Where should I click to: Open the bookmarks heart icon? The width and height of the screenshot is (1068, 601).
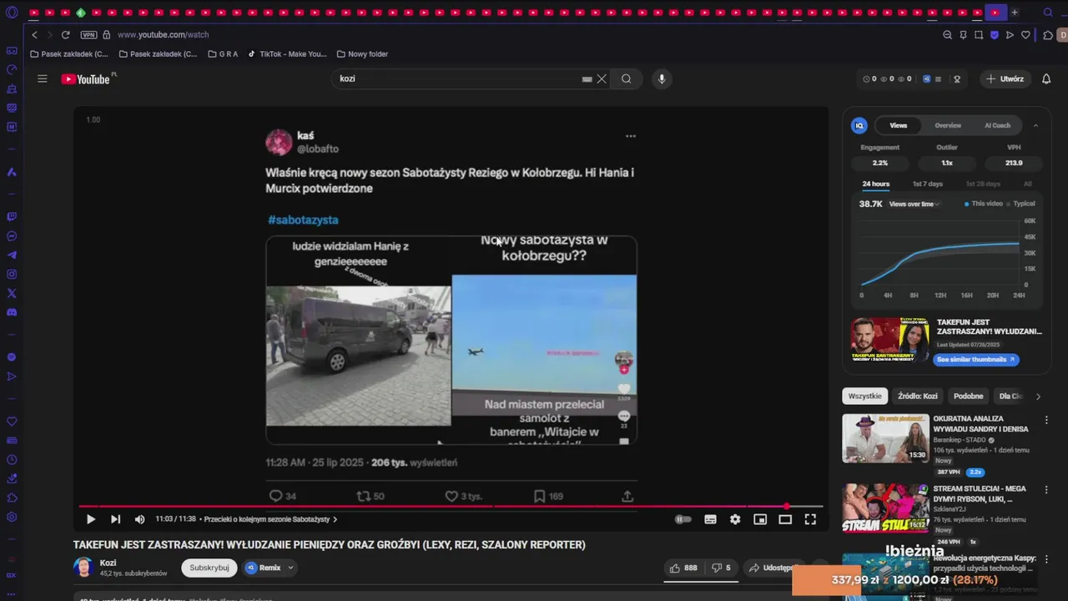[x=1025, y=35]
